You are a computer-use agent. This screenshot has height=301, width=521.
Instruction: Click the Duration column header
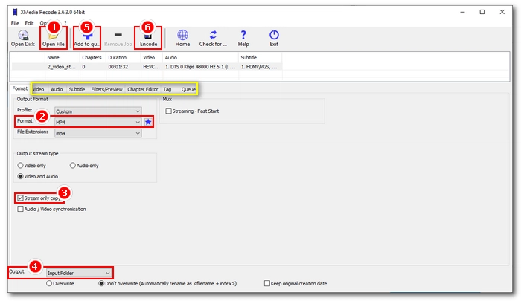pos(123,57)
